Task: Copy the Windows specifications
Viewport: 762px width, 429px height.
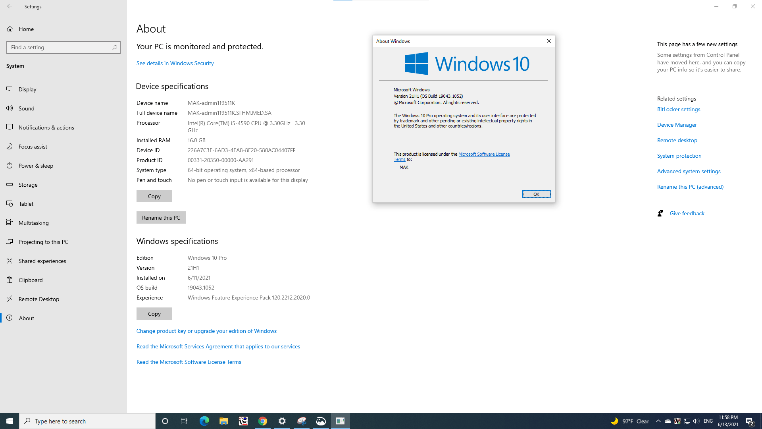Action: click(x=154, y=314)
